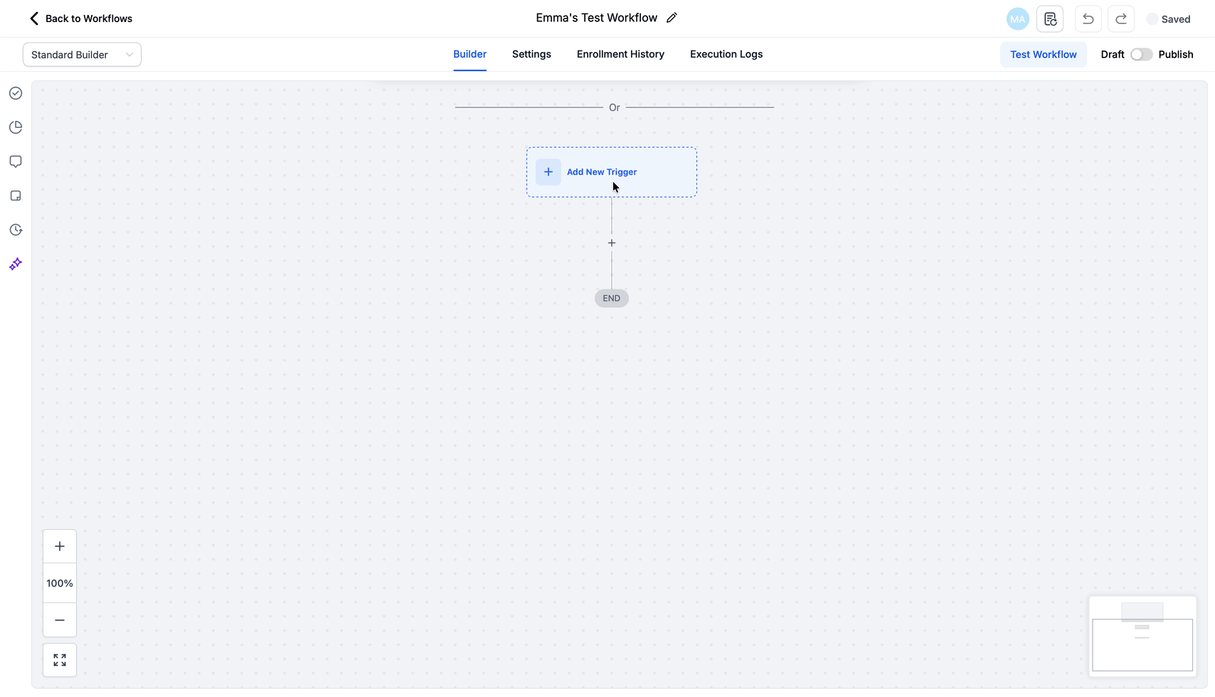Open the Enrollment History tab
This screenshot has width=1215, height=697.
[620, 54]
